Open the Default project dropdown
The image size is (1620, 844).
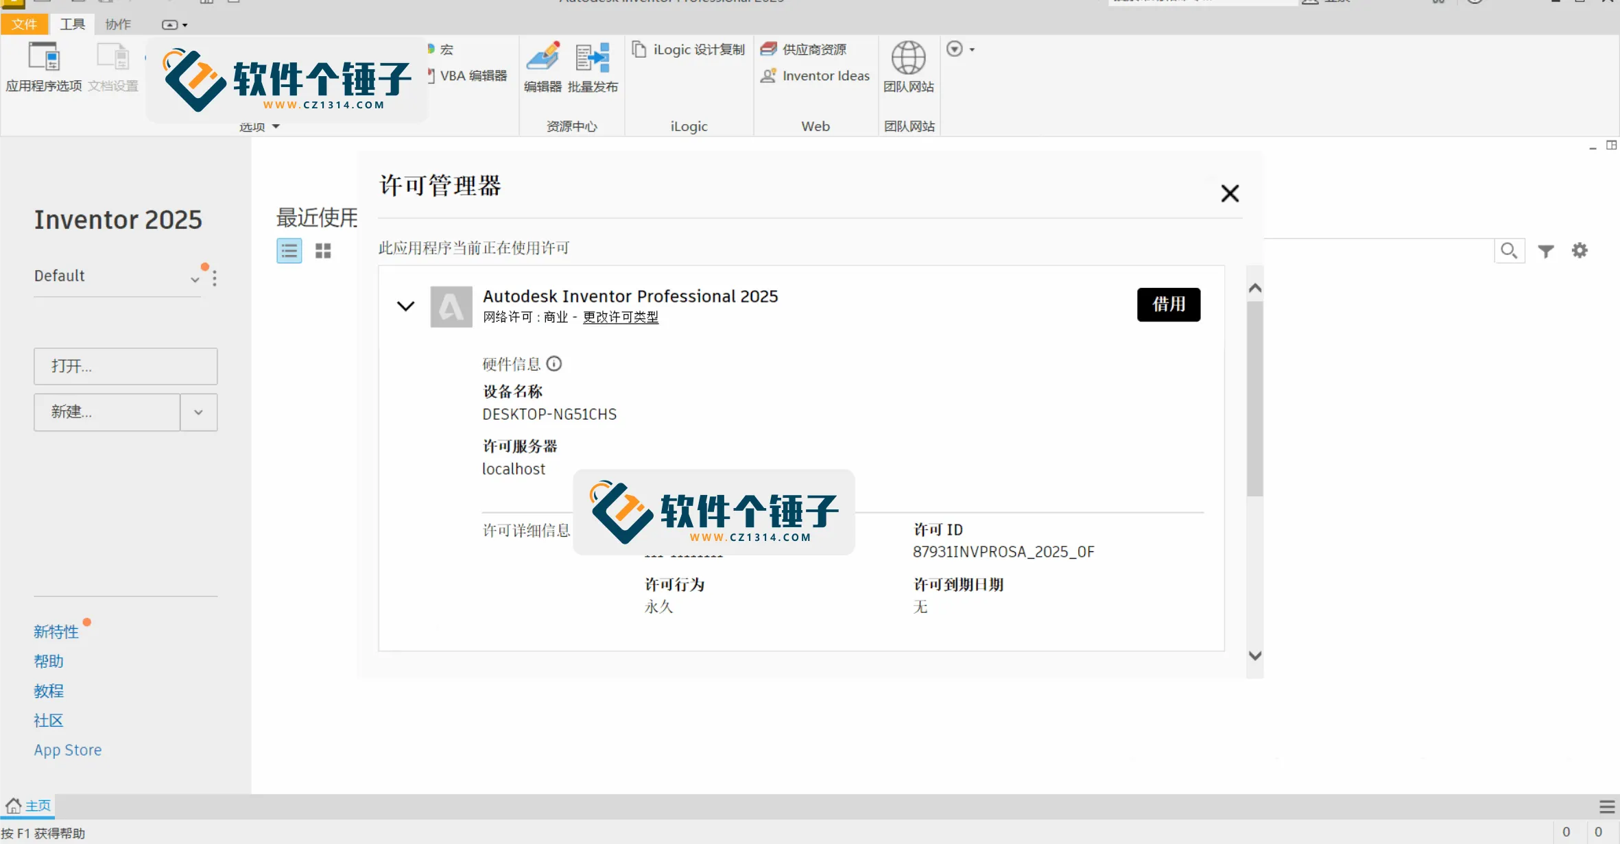point(195,279)
